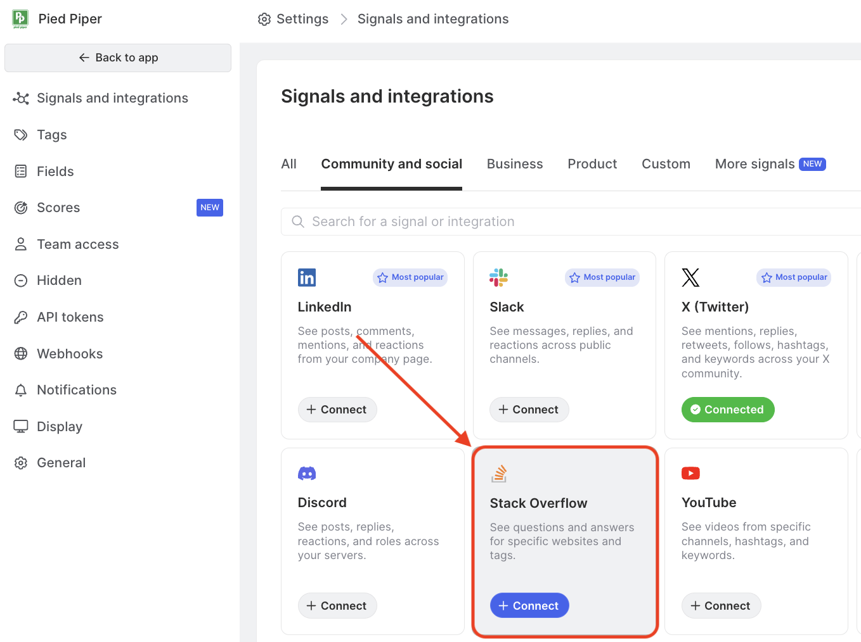
Task: Click the Scores target icon in sidebar
Action: 21,208
